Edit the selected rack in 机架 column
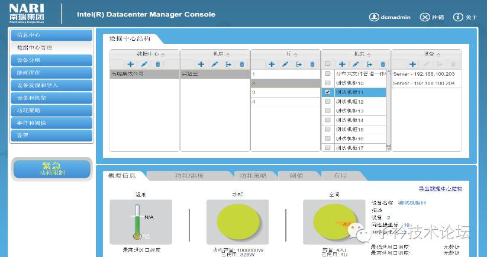The height and width of the screenshot is (257, 487). point(356,65)
